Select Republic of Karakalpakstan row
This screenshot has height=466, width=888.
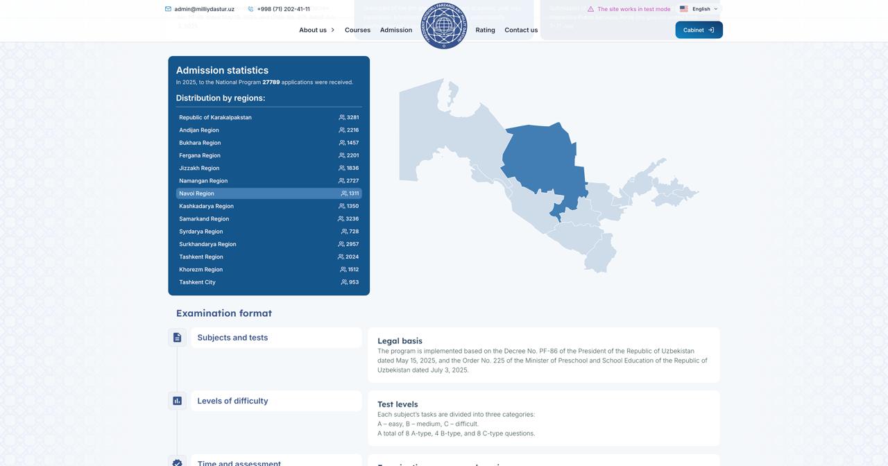pos(268,117)
